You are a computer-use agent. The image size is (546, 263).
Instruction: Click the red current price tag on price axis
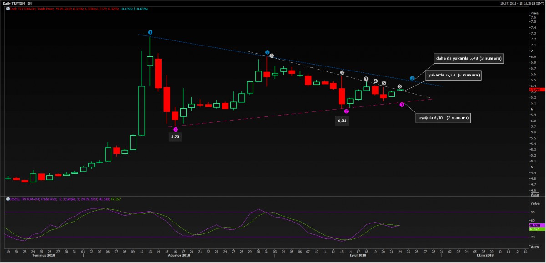point(534,90)
